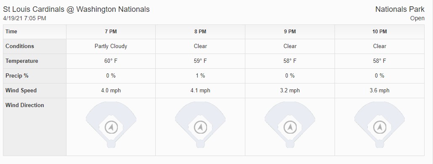Click the Temperature row label

coord(21,61)
